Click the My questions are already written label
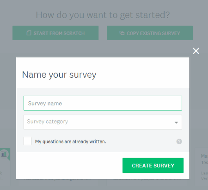 coord(71,141)
